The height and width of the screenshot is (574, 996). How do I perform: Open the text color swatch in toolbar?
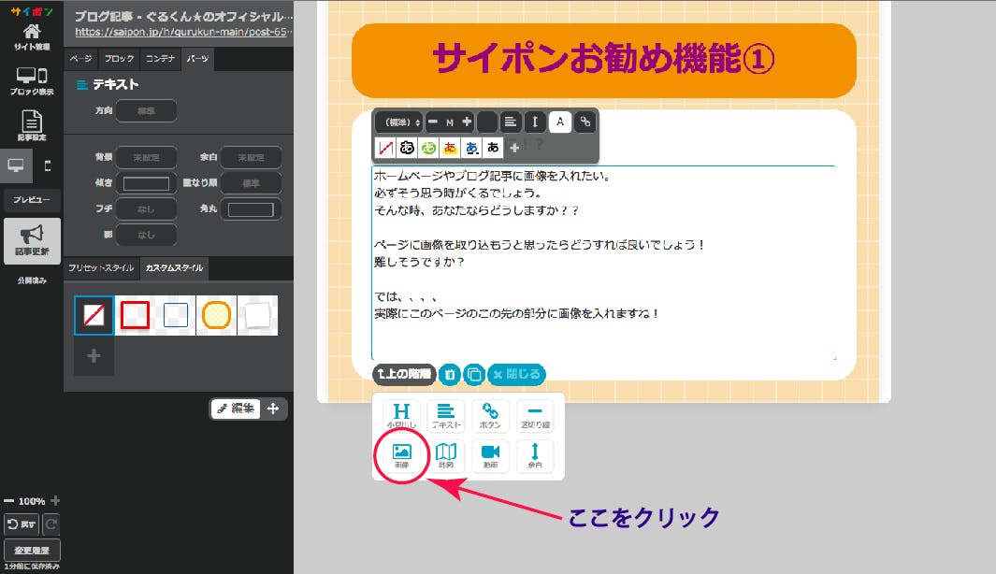(487, 122)
